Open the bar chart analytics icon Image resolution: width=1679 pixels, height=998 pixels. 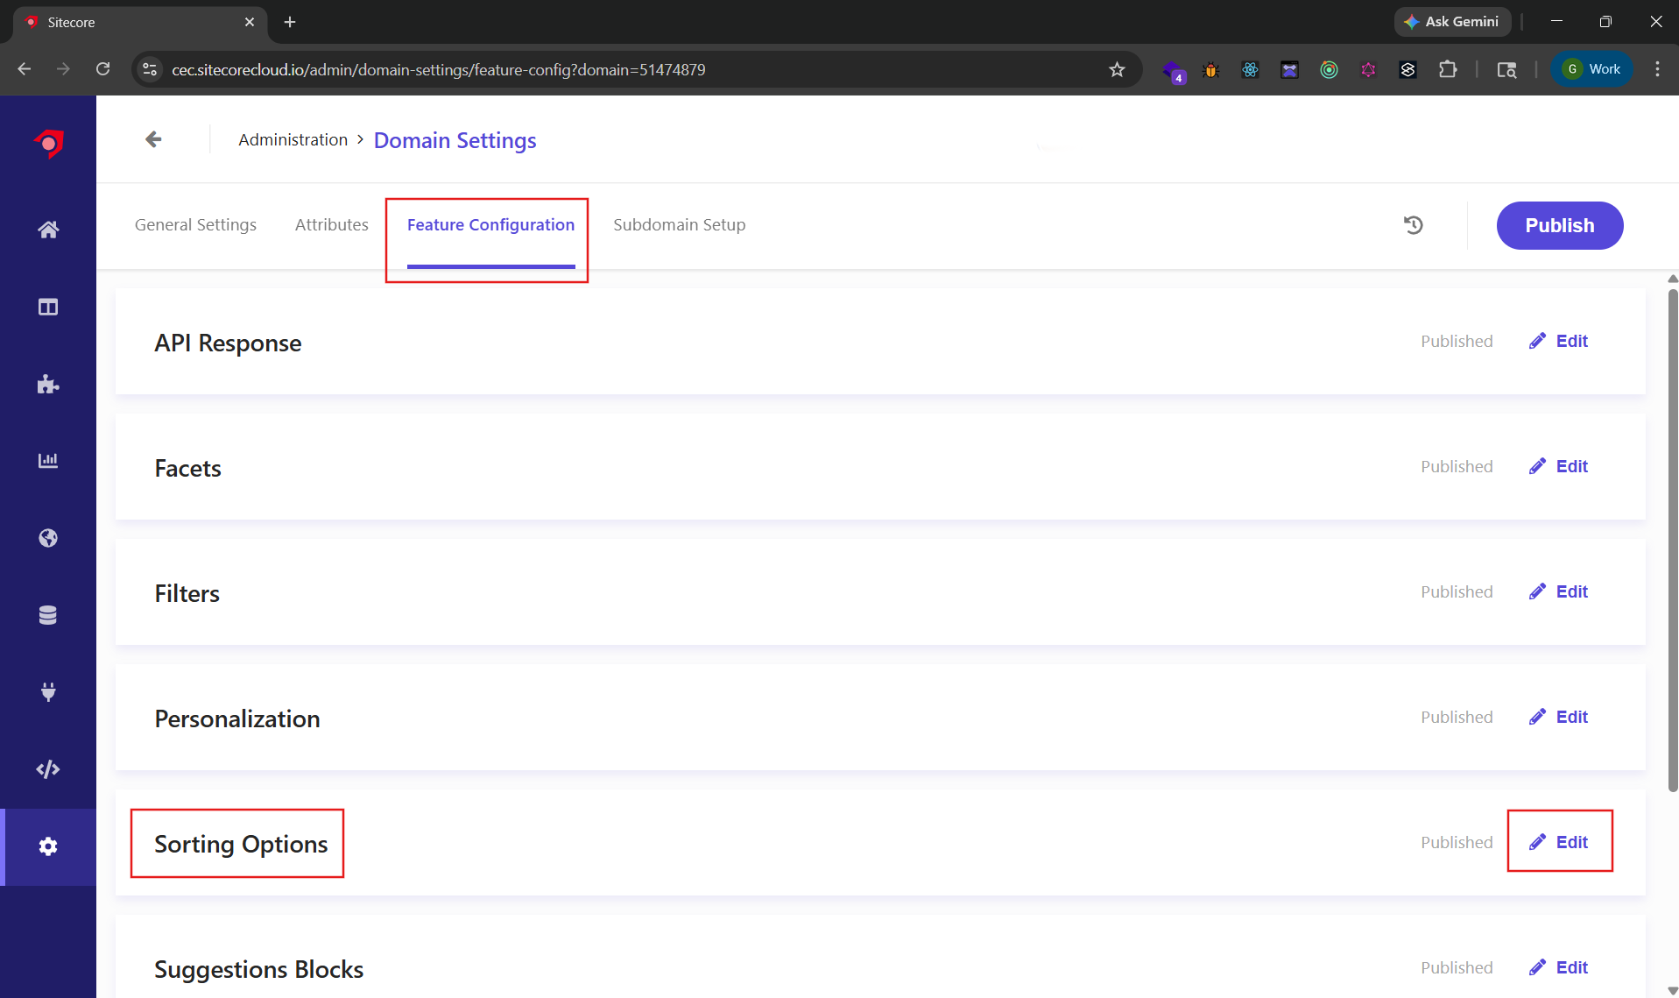[x=48, y=461]
